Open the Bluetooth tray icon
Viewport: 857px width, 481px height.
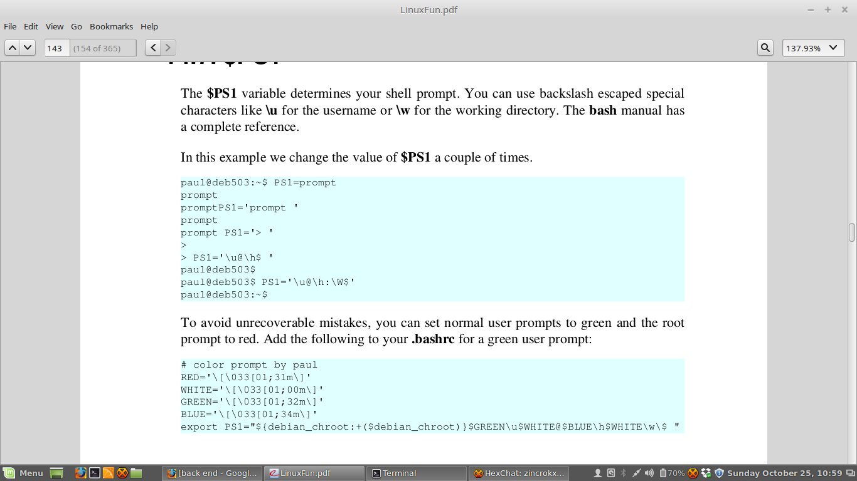[624, 473]
